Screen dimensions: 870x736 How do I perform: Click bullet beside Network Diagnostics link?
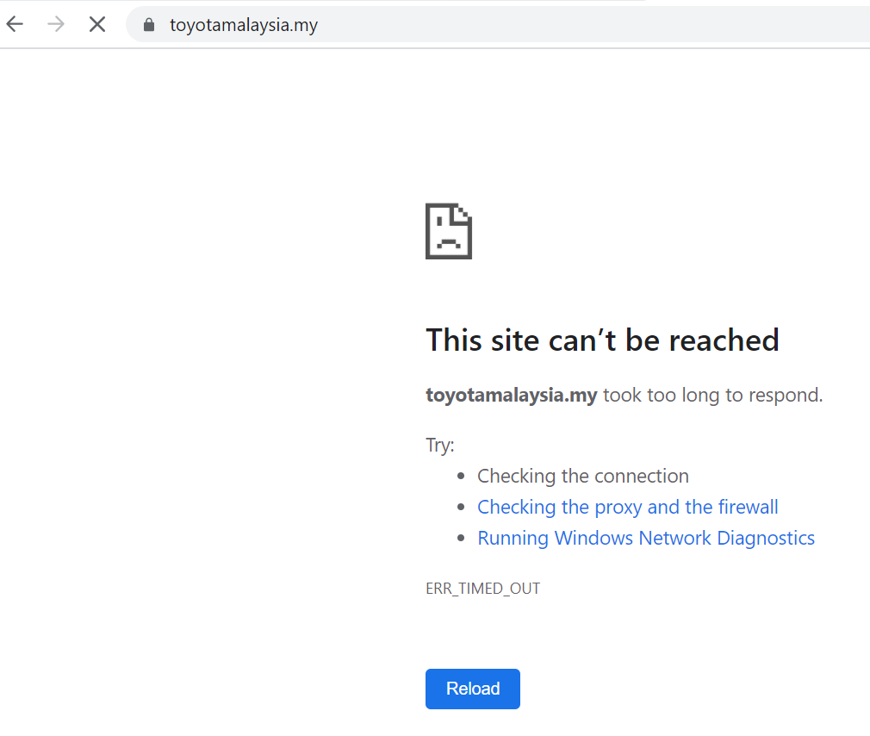(460, 539)
